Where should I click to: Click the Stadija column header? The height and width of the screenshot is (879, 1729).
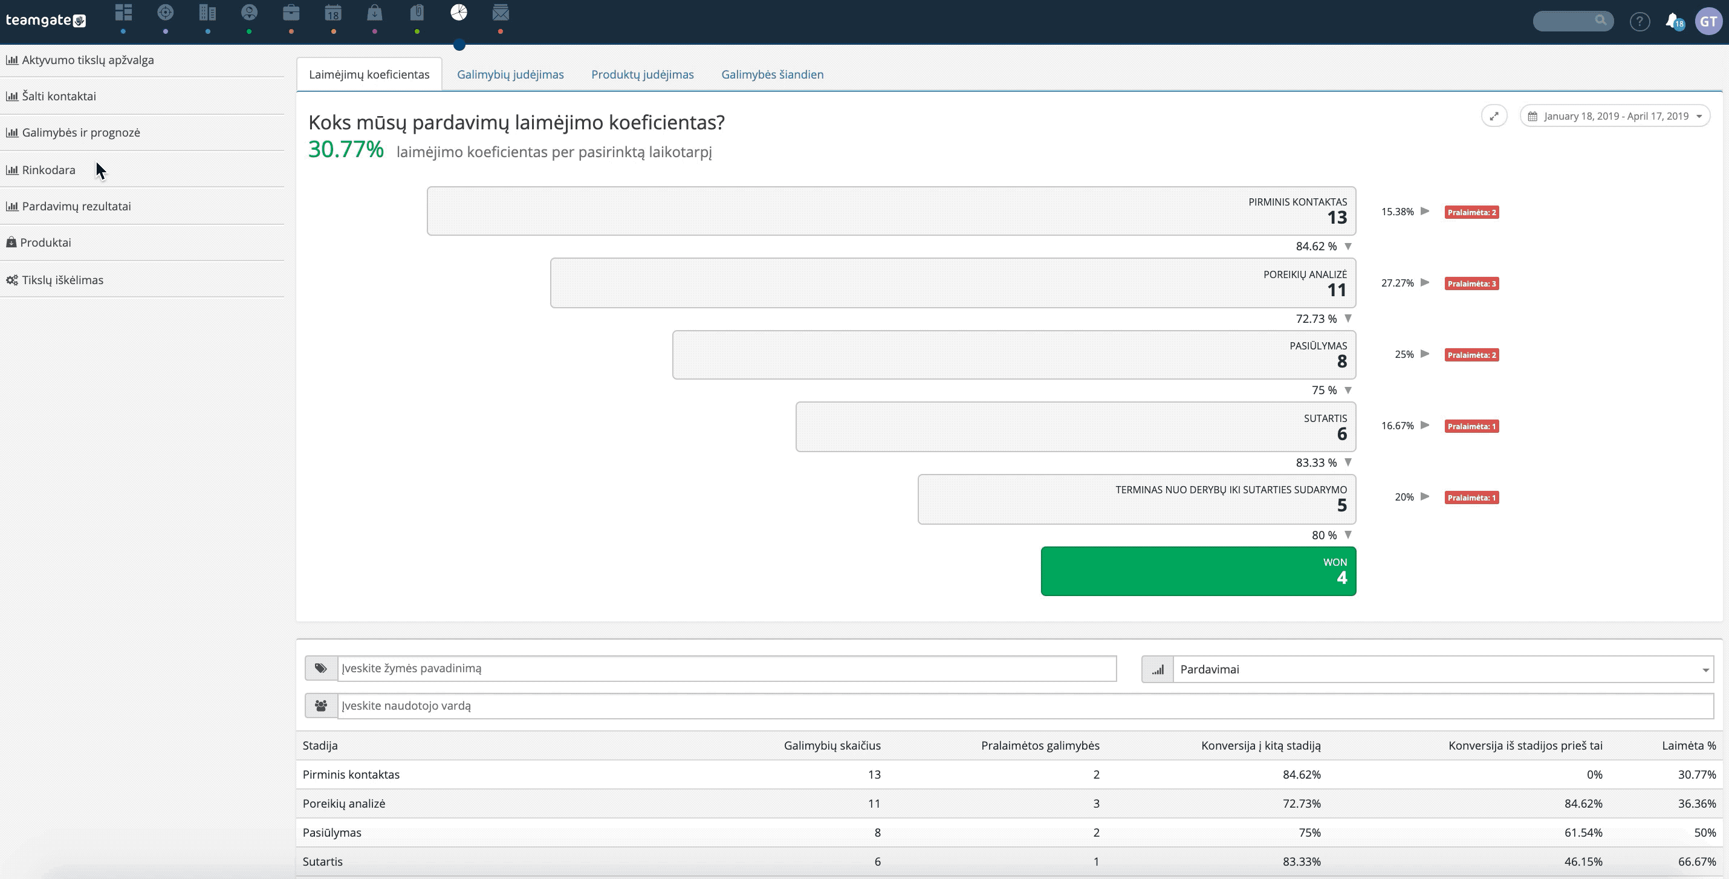(320, 745)
